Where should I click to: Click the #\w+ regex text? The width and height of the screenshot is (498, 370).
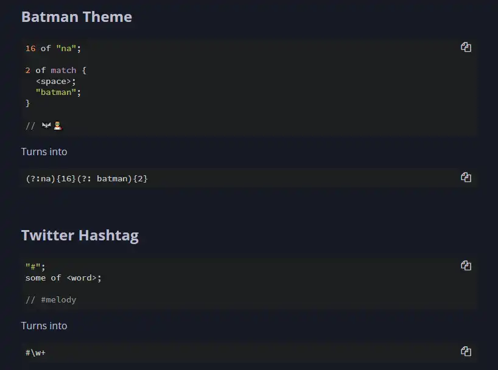35,352
